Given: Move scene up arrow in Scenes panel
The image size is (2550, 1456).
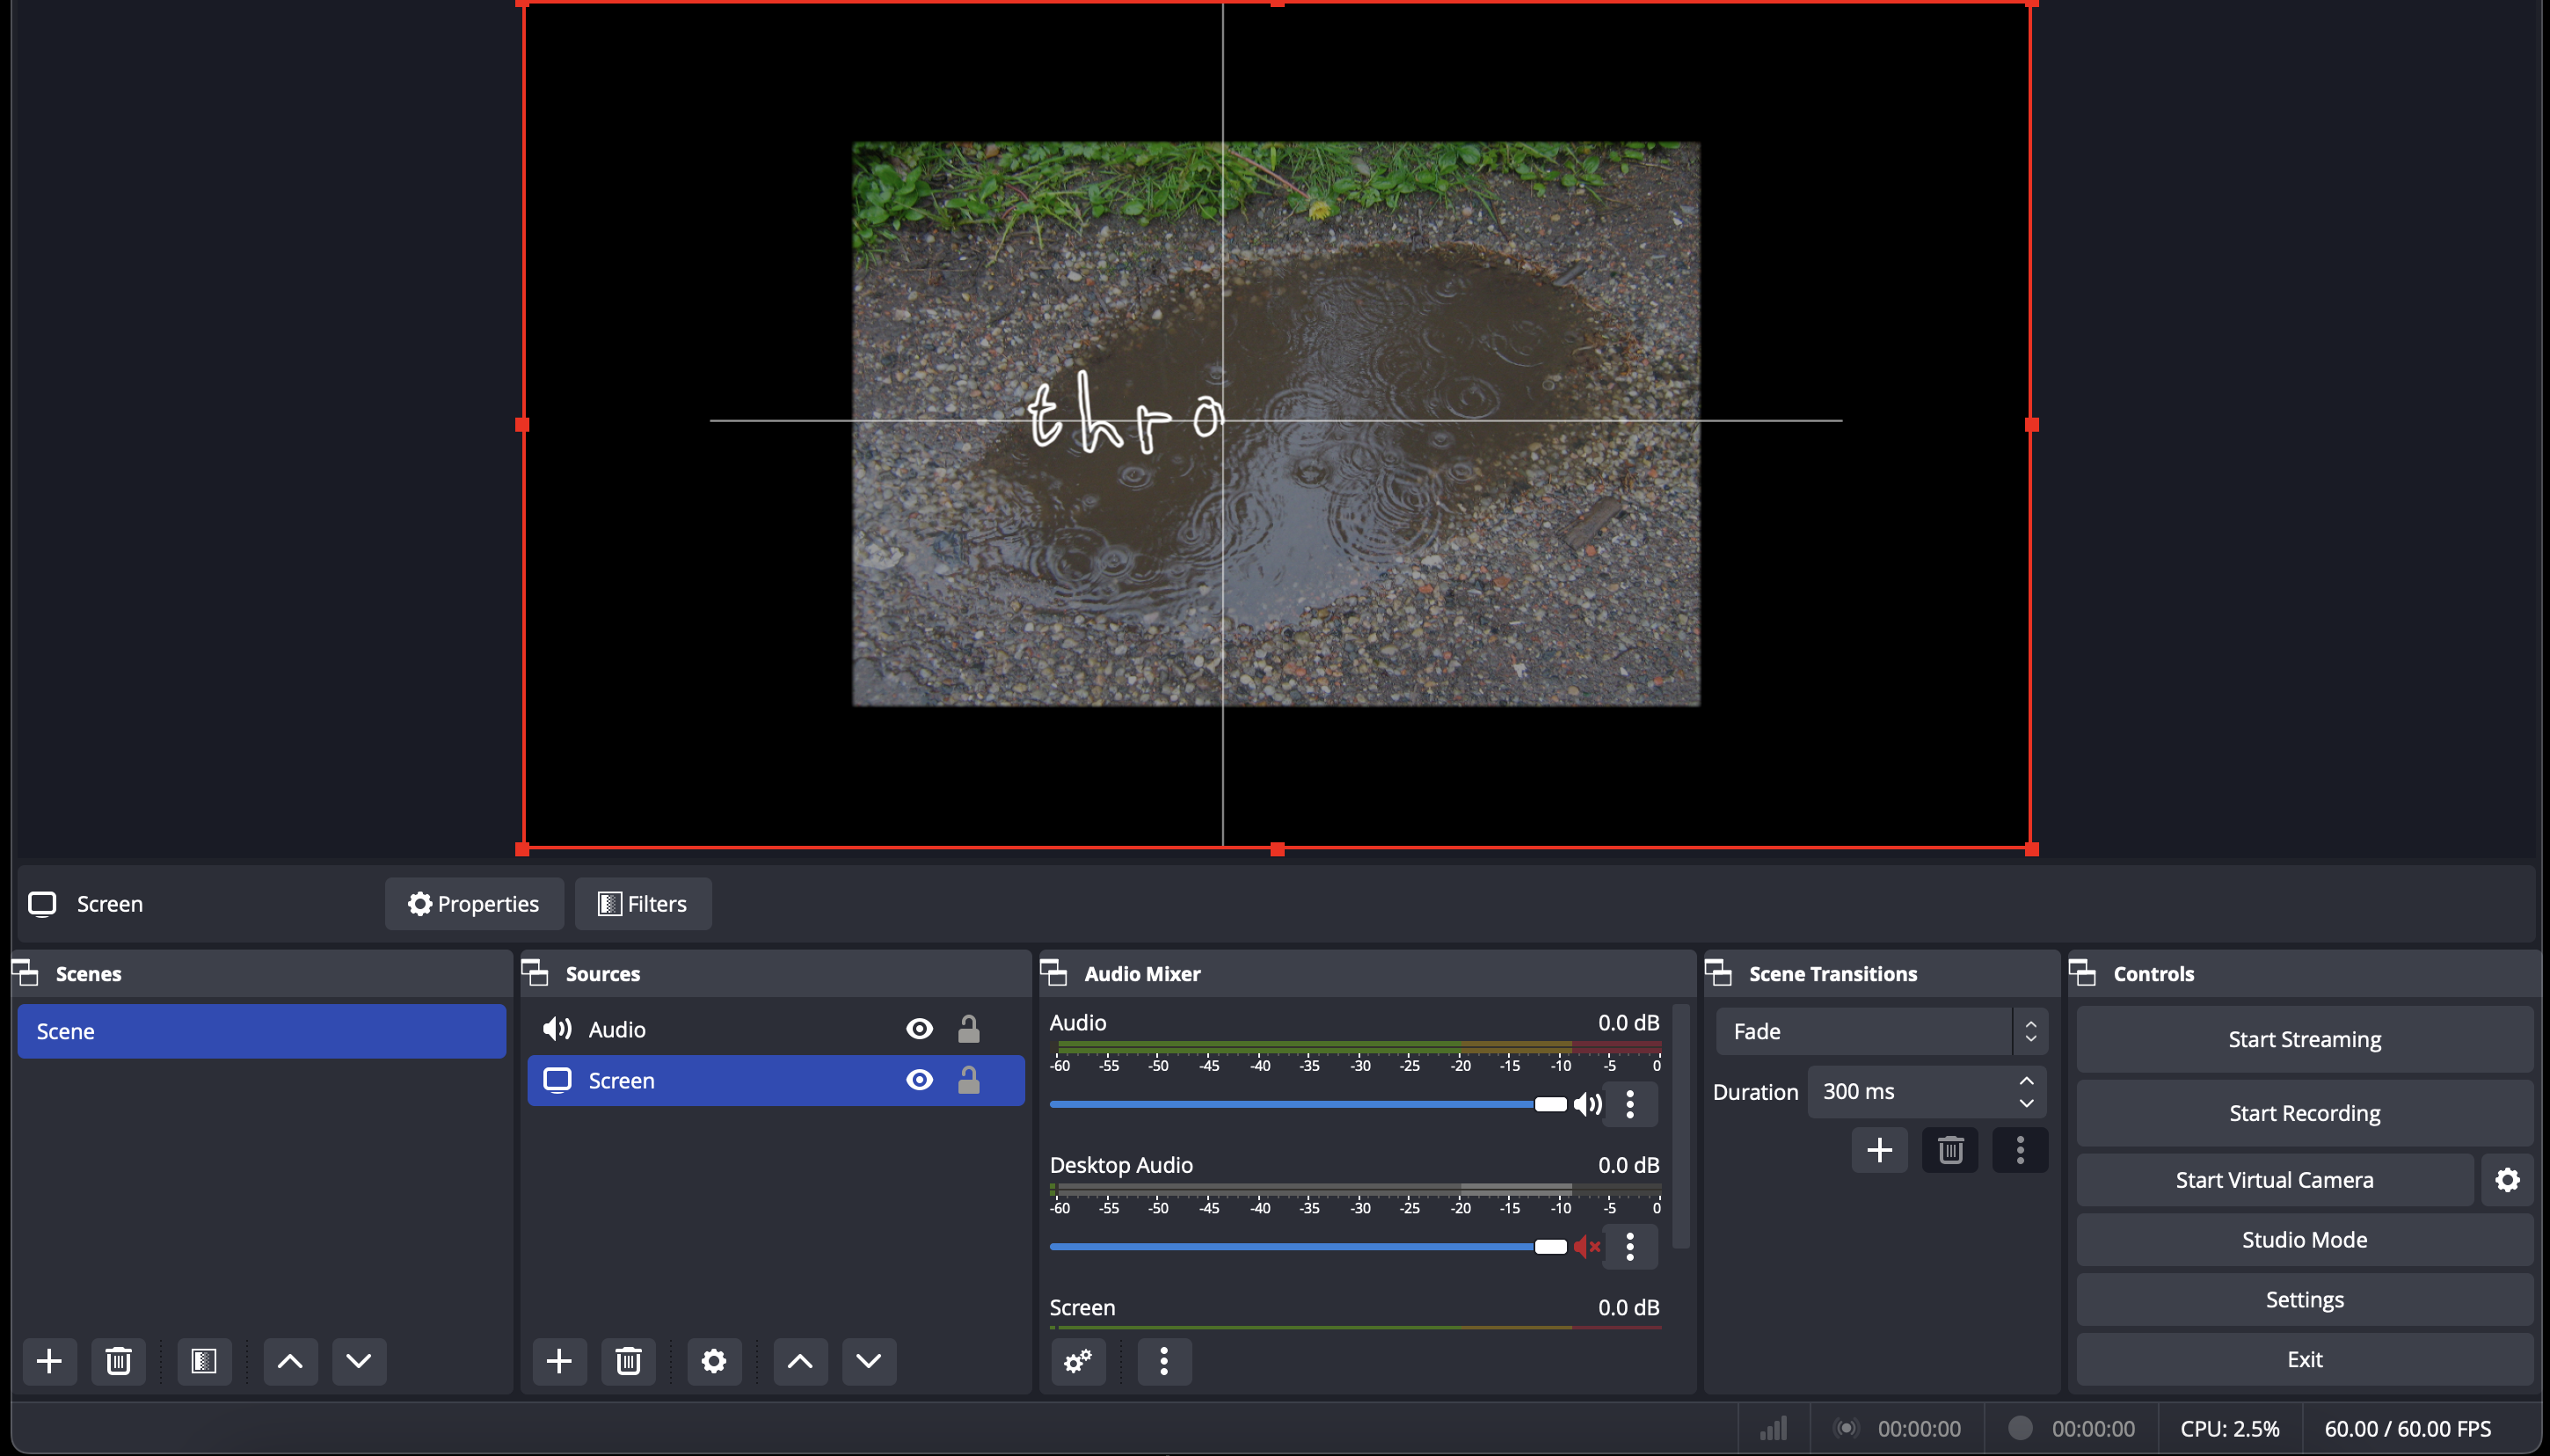Looking at the screenshot, I should pyautogui.click(x=290, y=1361).
